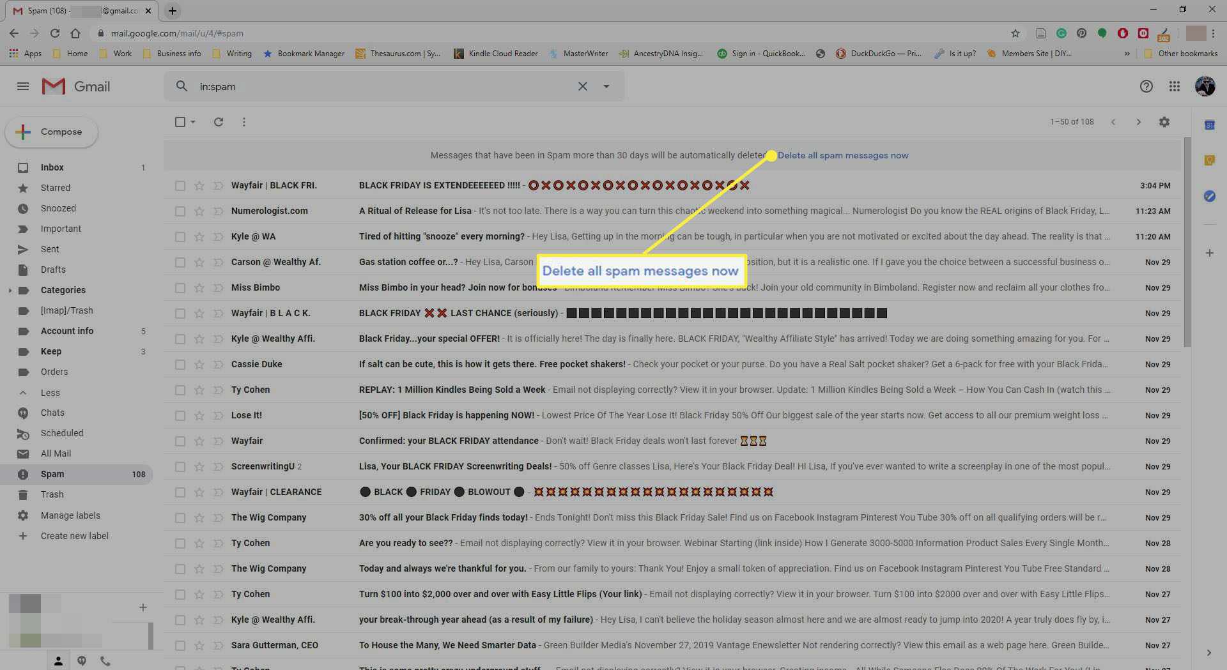Image resolution: width=1227 pixels, height=670 pixels.
Task: Click the Chrome address bar URL
Action: [x=177, y=33]
